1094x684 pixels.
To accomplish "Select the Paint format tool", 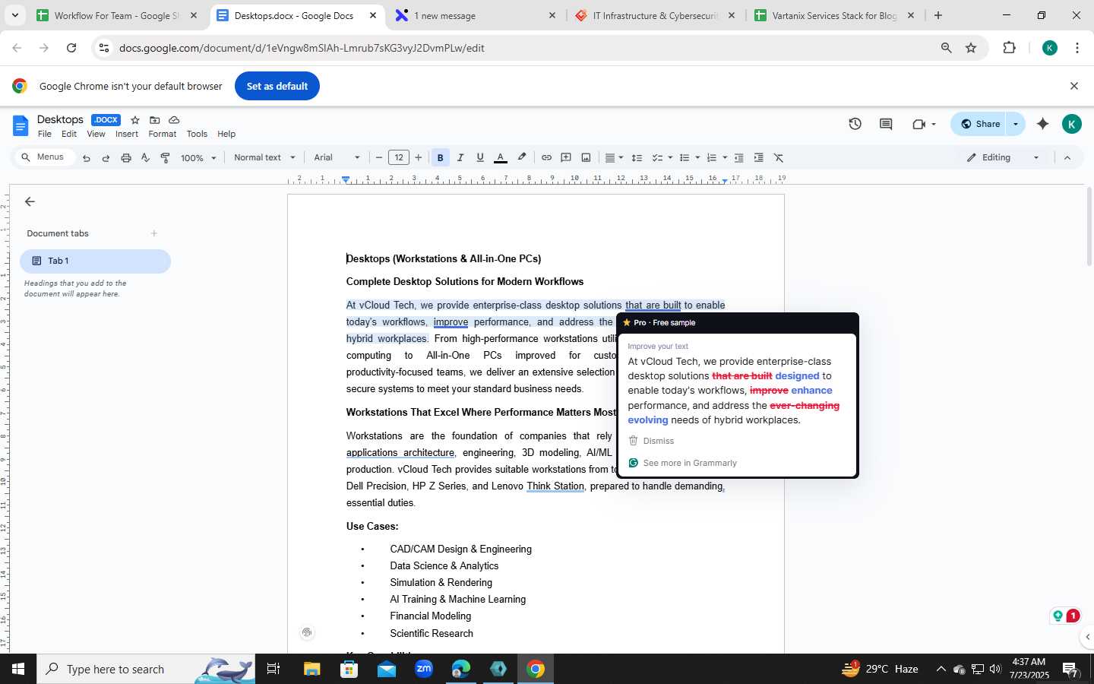I will tap(166, 158).
